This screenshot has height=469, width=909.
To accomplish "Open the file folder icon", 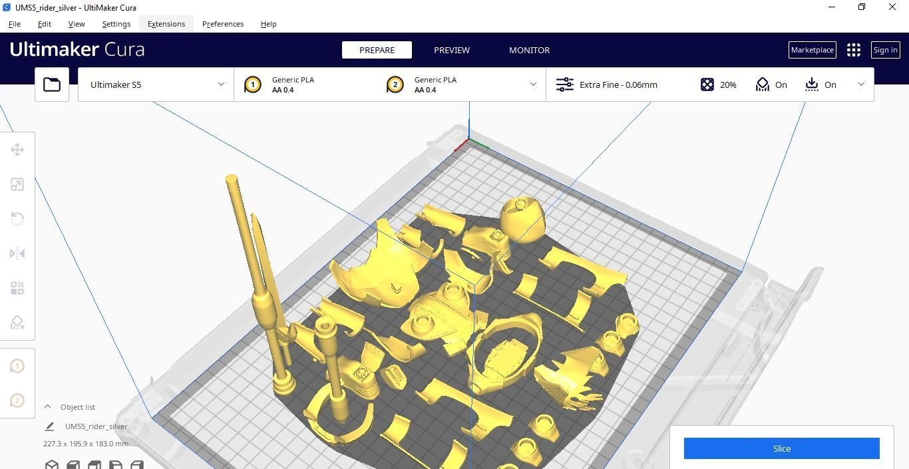I will tap(52, 84).
